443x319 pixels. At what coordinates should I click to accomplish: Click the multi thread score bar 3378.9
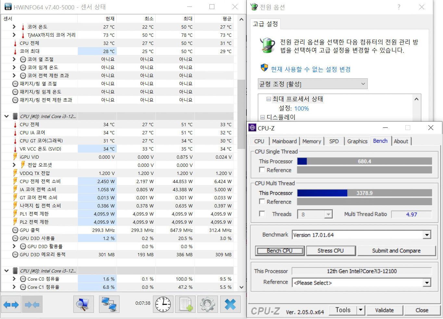[364, 193]
